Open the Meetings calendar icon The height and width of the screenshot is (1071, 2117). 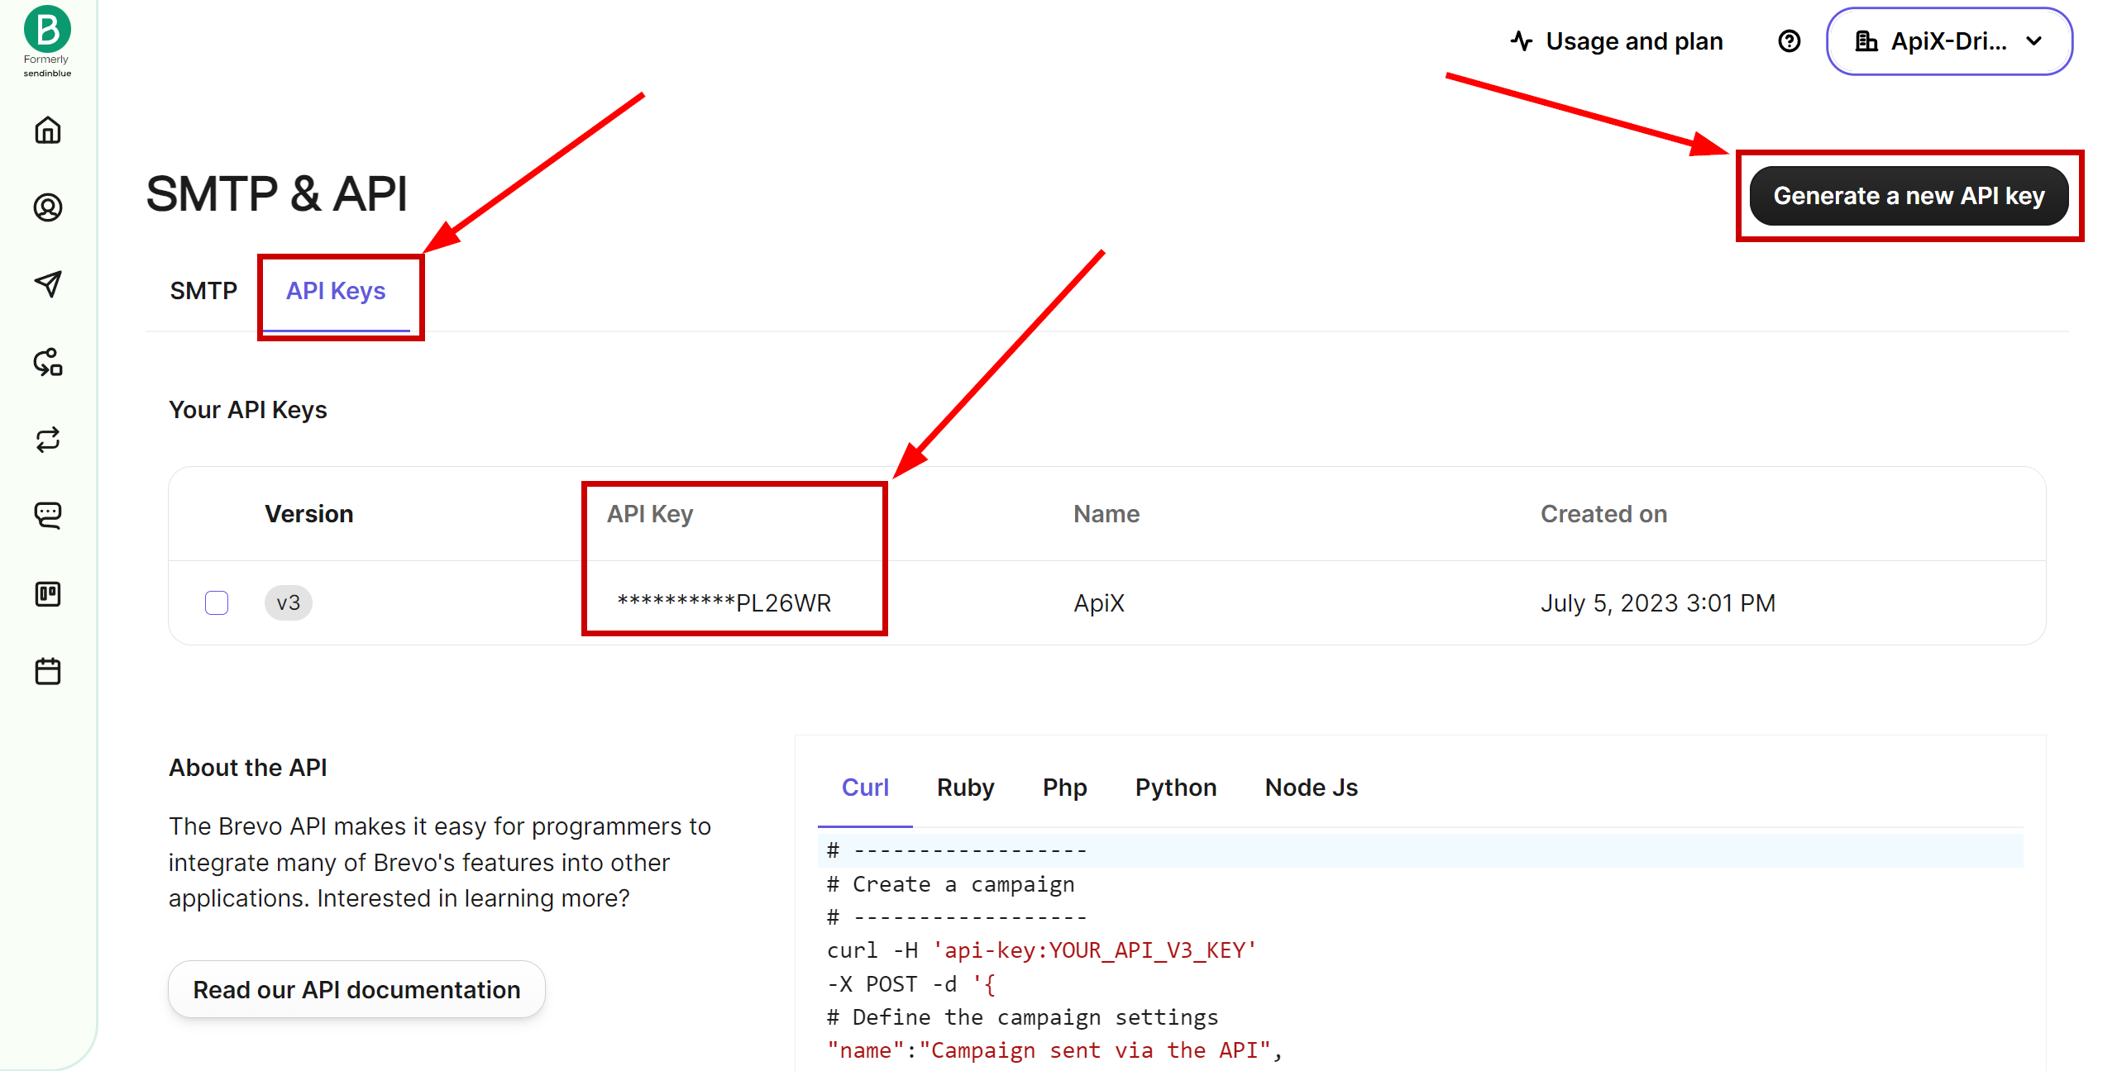pos(48,671)
